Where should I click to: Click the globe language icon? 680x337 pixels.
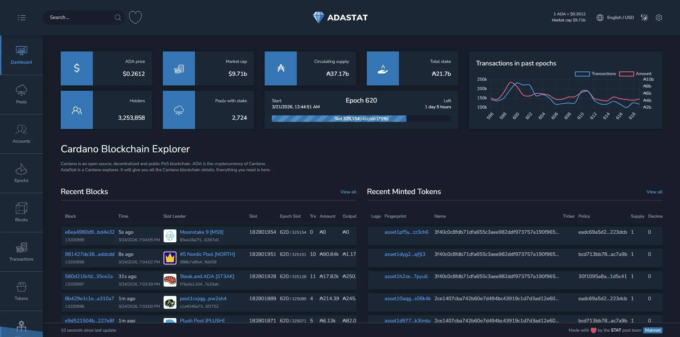600,18
